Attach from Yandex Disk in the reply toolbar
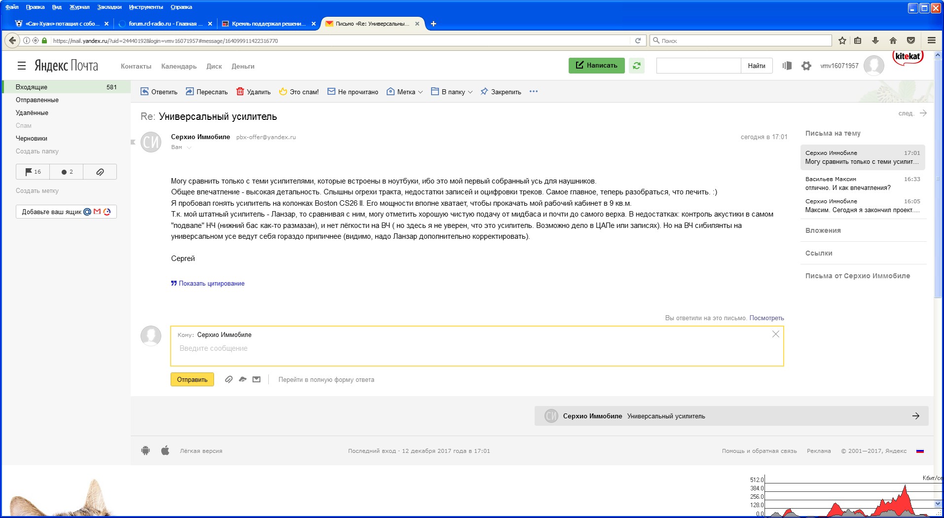The width and height of the screenshot is (944, 518). pyautogui.click(x=243, y=379)
